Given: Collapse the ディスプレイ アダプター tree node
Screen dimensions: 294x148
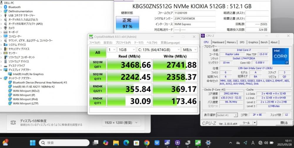Looking at the screenshot, I should [x=1, y=70].
